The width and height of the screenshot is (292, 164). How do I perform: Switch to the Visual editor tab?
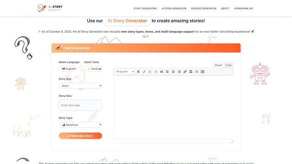pyautogui.click(x=218, y=65)
